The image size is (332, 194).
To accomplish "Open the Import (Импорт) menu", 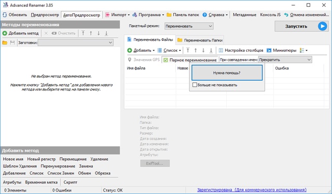I will (117, 15).
